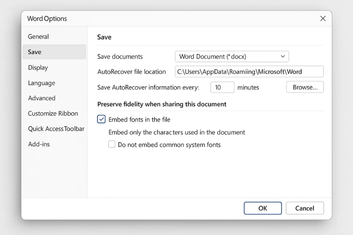Select Quick Access Toolbar in sidebar
The width and height of the screenshot is (353, 235).
[x=56, y=128]
